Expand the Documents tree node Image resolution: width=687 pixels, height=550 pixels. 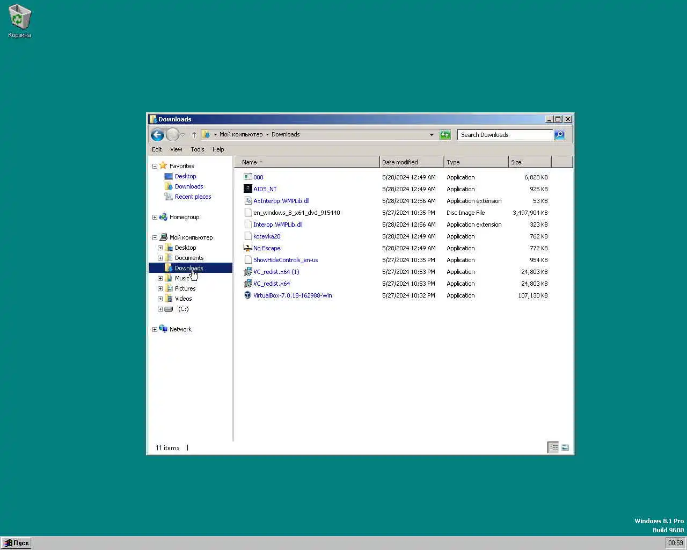[160, 258]
